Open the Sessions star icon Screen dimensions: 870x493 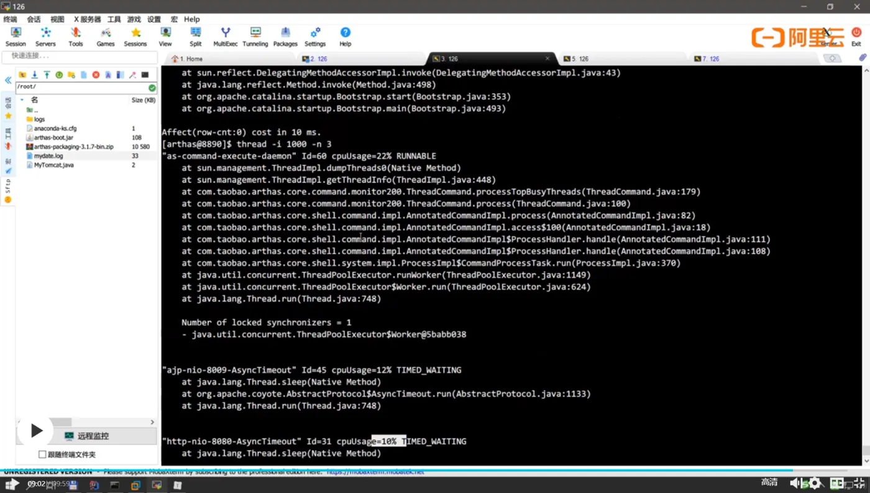point(135,37)
